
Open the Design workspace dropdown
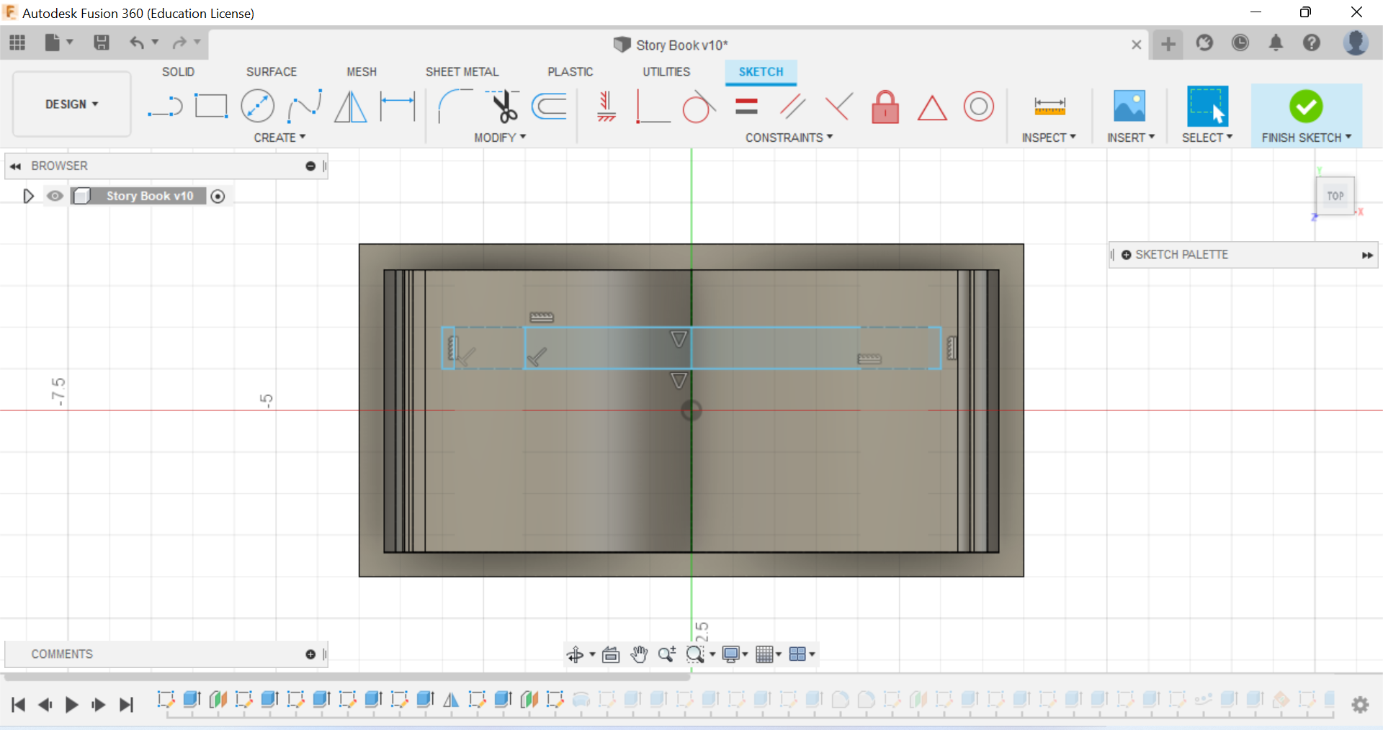(x=71, y=104)
